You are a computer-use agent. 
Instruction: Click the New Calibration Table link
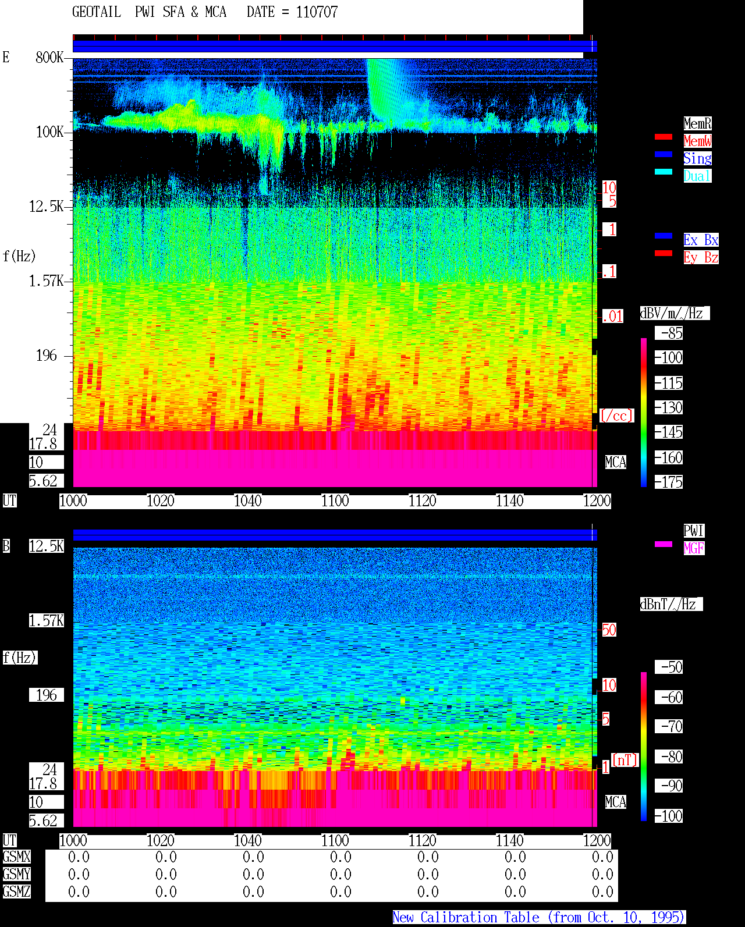pos(539,917)
